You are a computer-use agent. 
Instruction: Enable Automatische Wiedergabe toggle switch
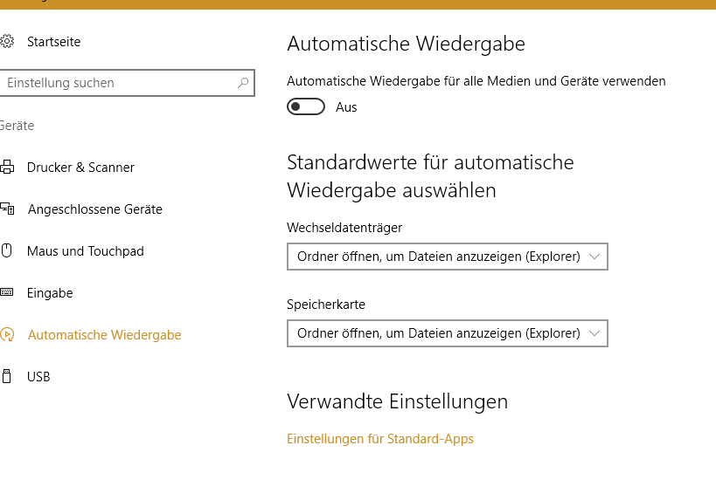(305, 106)
